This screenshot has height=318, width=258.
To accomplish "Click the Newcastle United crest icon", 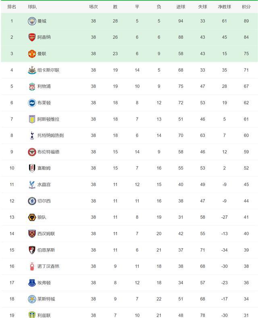I will pyautogui.click(x=32, y=70).
